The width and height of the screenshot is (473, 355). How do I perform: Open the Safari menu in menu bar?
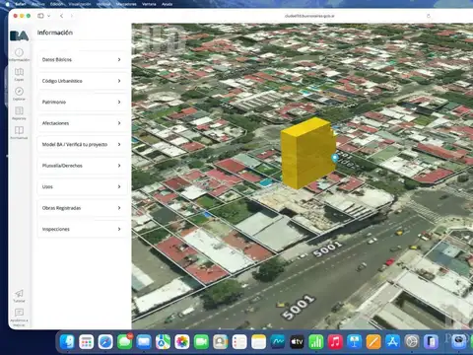(21, 4)
